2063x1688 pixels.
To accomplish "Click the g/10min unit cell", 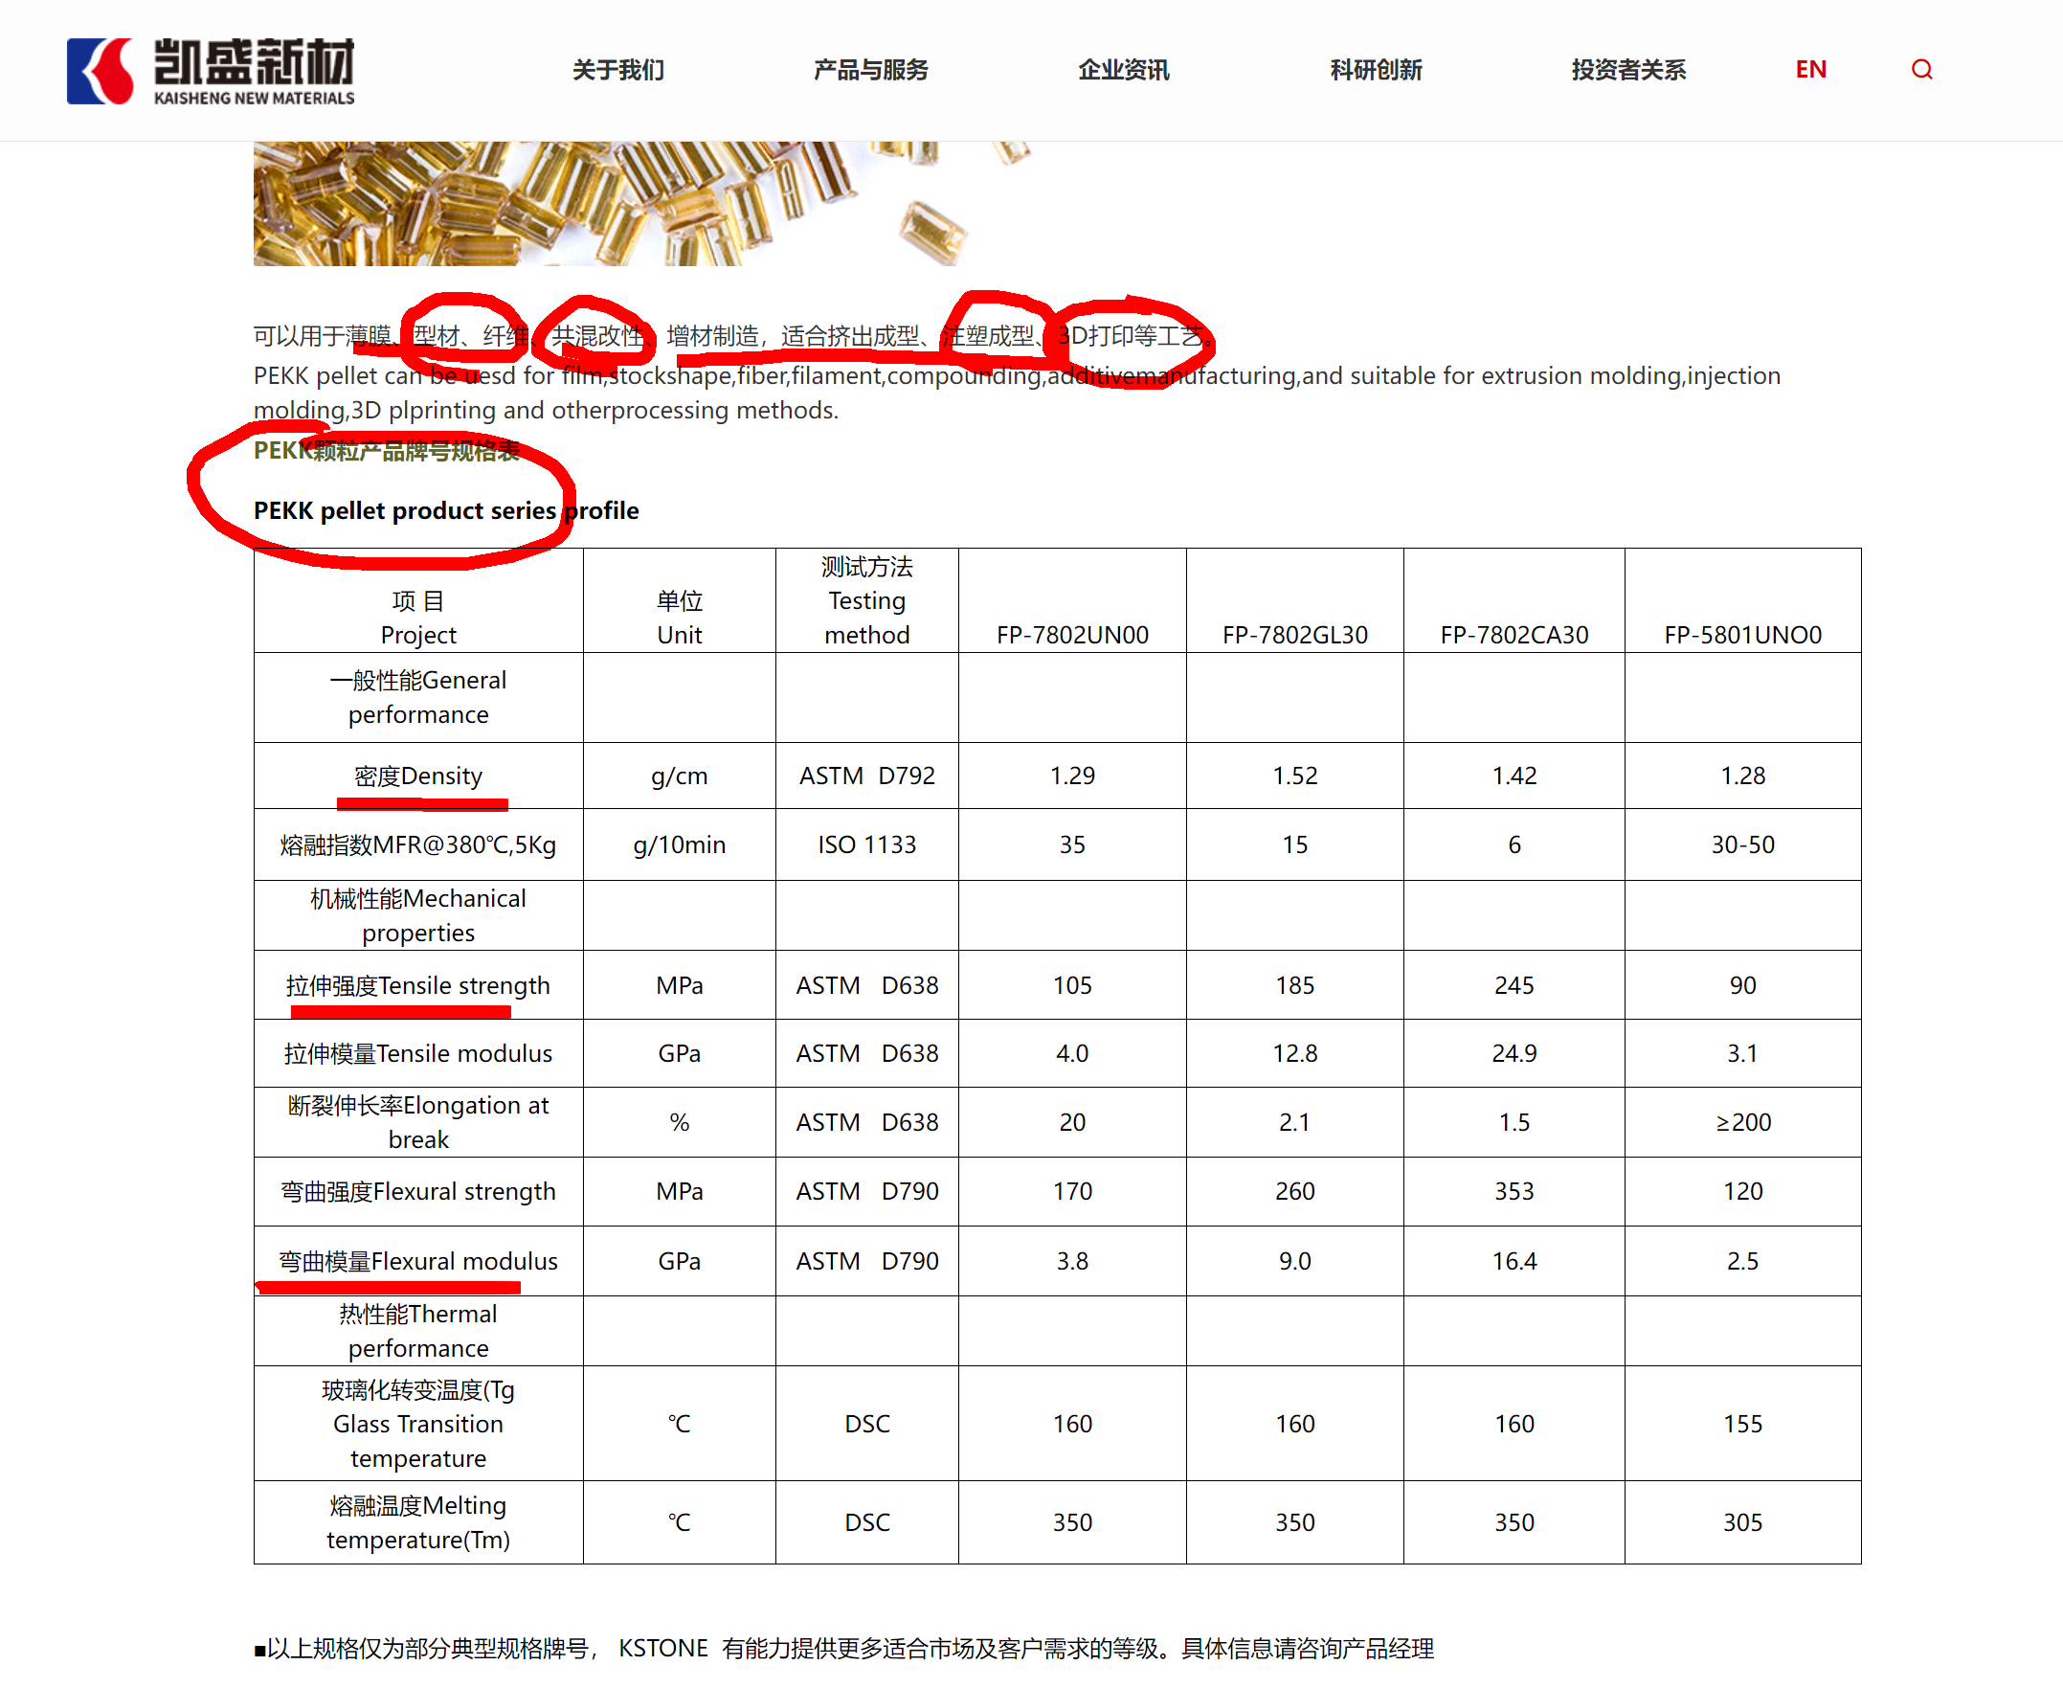I will point(680,845).
